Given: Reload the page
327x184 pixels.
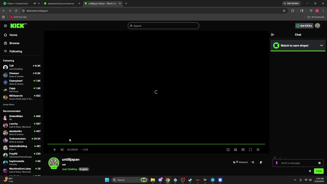Looking at the screenshot, I should [16, 11].
